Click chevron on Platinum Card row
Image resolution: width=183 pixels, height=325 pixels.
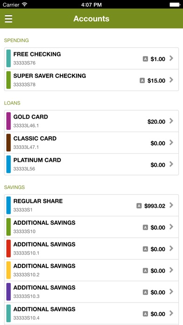point(171,164)
